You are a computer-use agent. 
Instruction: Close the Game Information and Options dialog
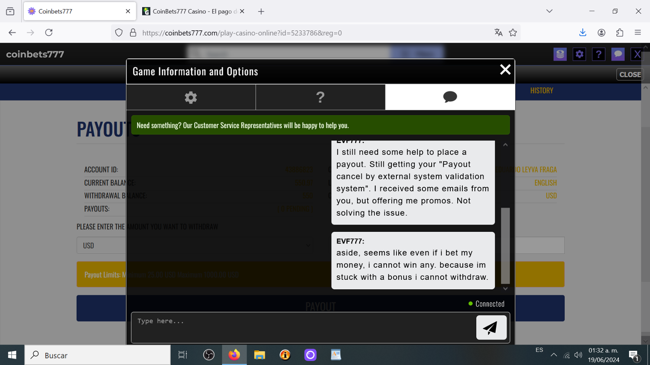point(505,70)
